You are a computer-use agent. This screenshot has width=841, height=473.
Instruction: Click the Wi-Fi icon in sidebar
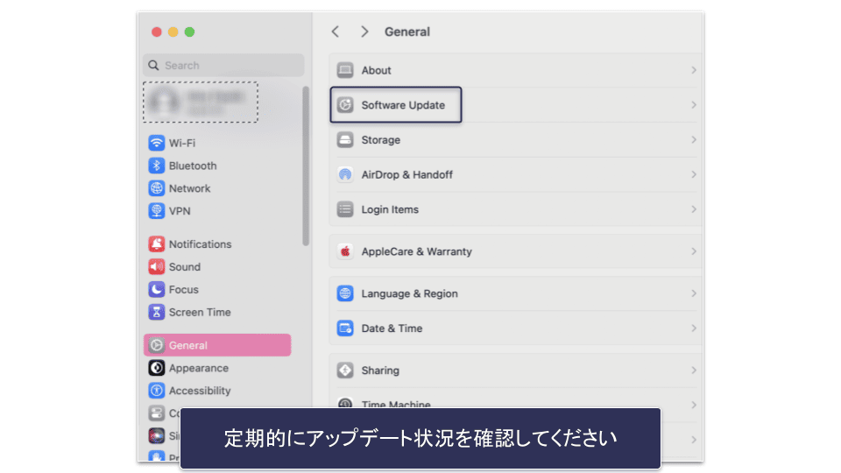[156, 143]
